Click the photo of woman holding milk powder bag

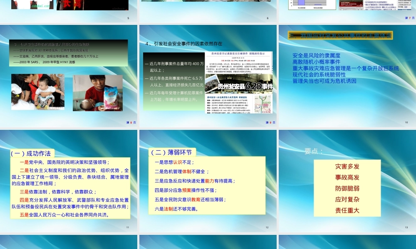click(x=98, y=93)
